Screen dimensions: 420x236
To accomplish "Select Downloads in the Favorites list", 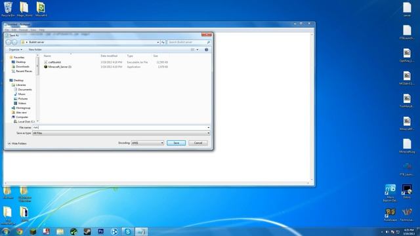I will (20, 67).
